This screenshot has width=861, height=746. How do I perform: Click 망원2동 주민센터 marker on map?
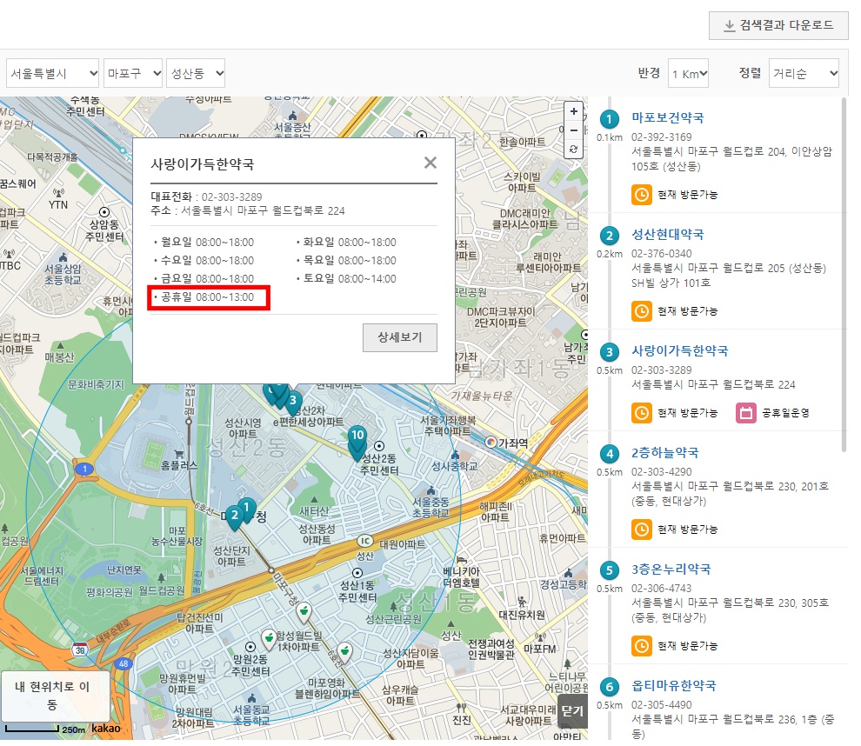250,647
